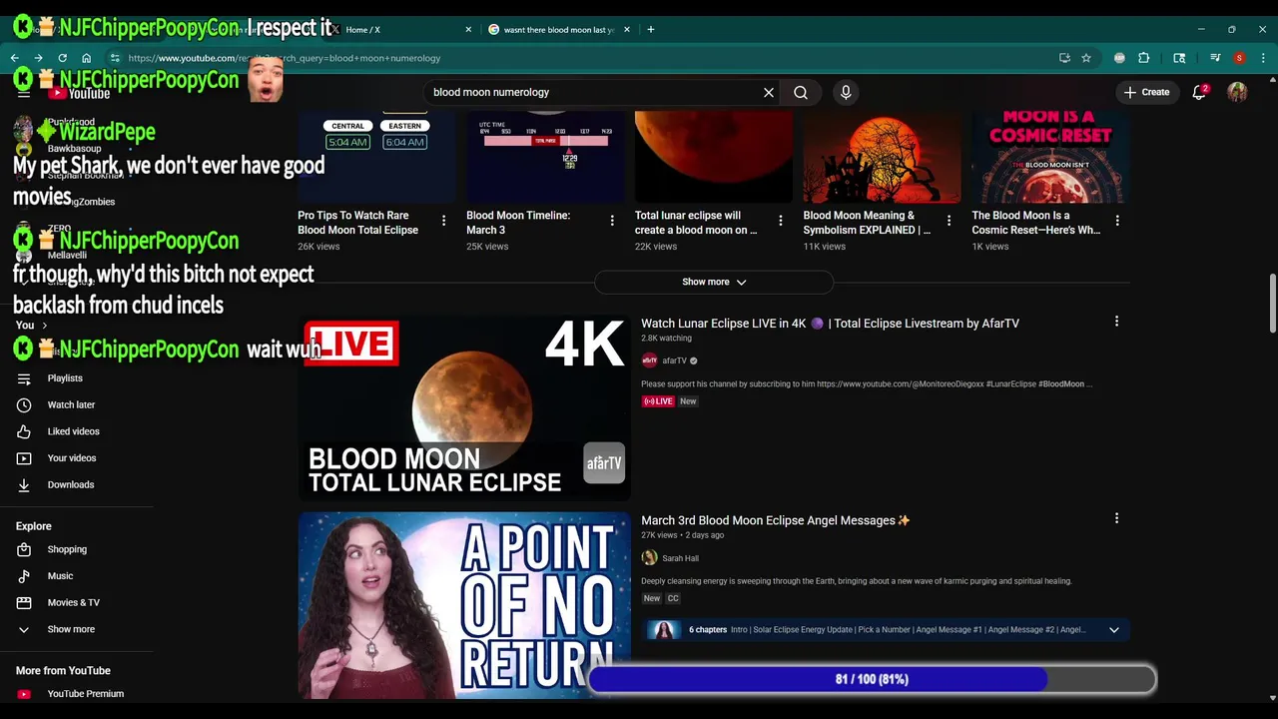The height and width of the screenshot is (719, 1278).
Task: Open Pro Tips To Watch Rare Blood Moon title
Action: click(x=357, y=223)
